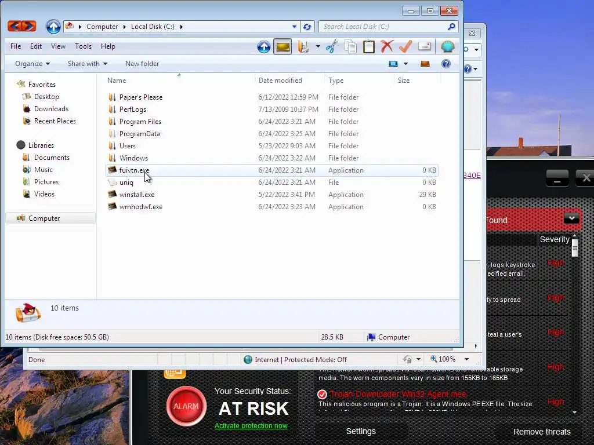Image resolution: width=594 pixels, height=445 pixels.
Task: Select the Users folder icon
Action: pyautogui.click(x=112, y=145)
